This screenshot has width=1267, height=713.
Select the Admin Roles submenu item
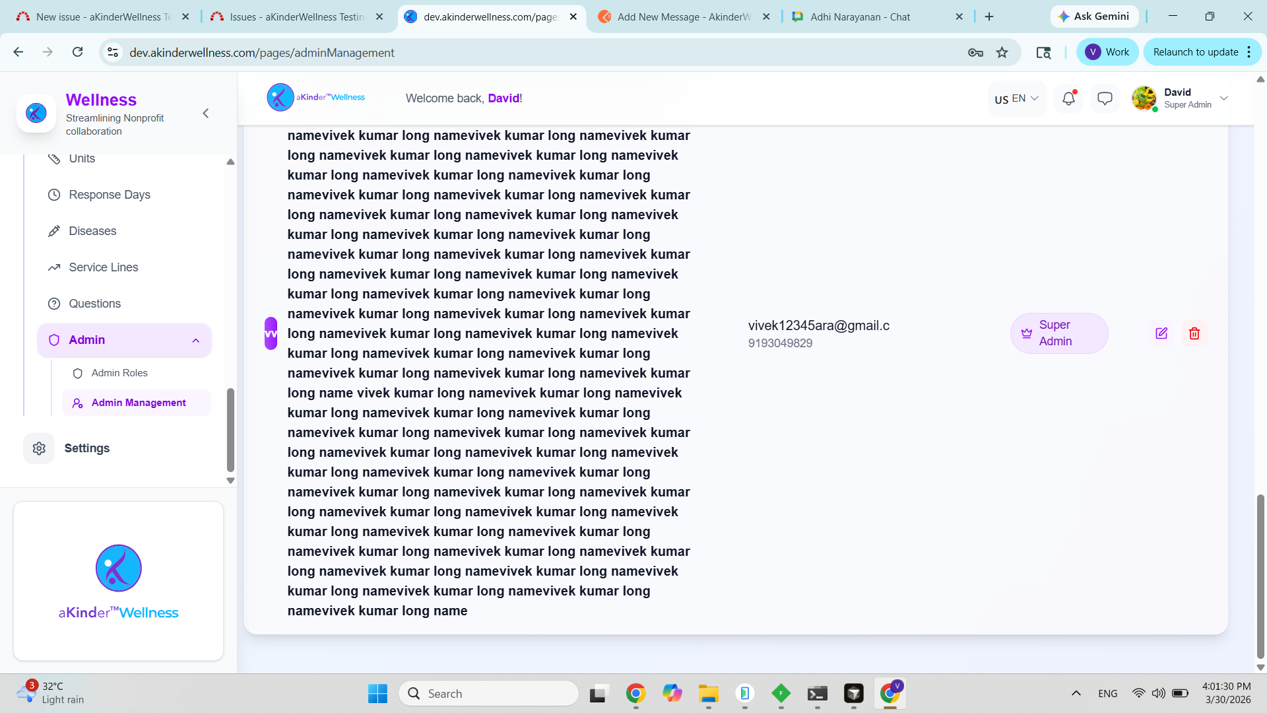(119, 373)
